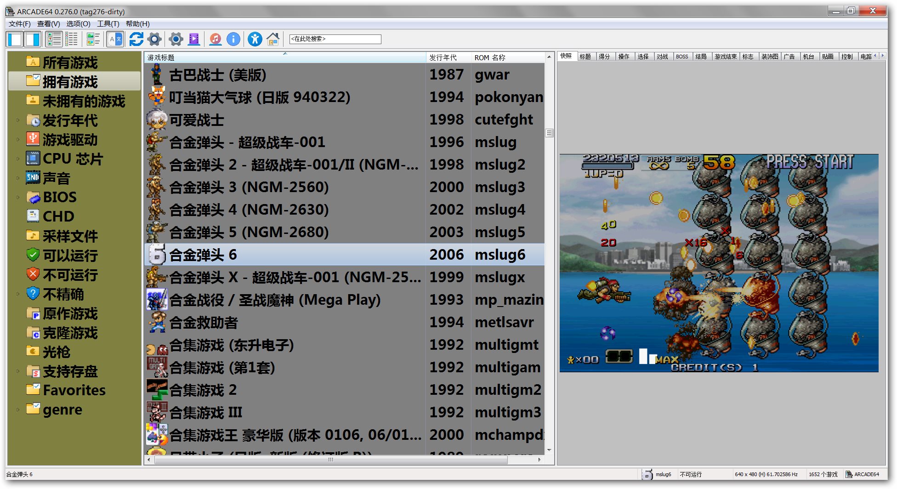The height and width of the screenshot is (489, 897).
Task: Expand the CPU 芯片 tree node
Action: [x=18, y=159]
